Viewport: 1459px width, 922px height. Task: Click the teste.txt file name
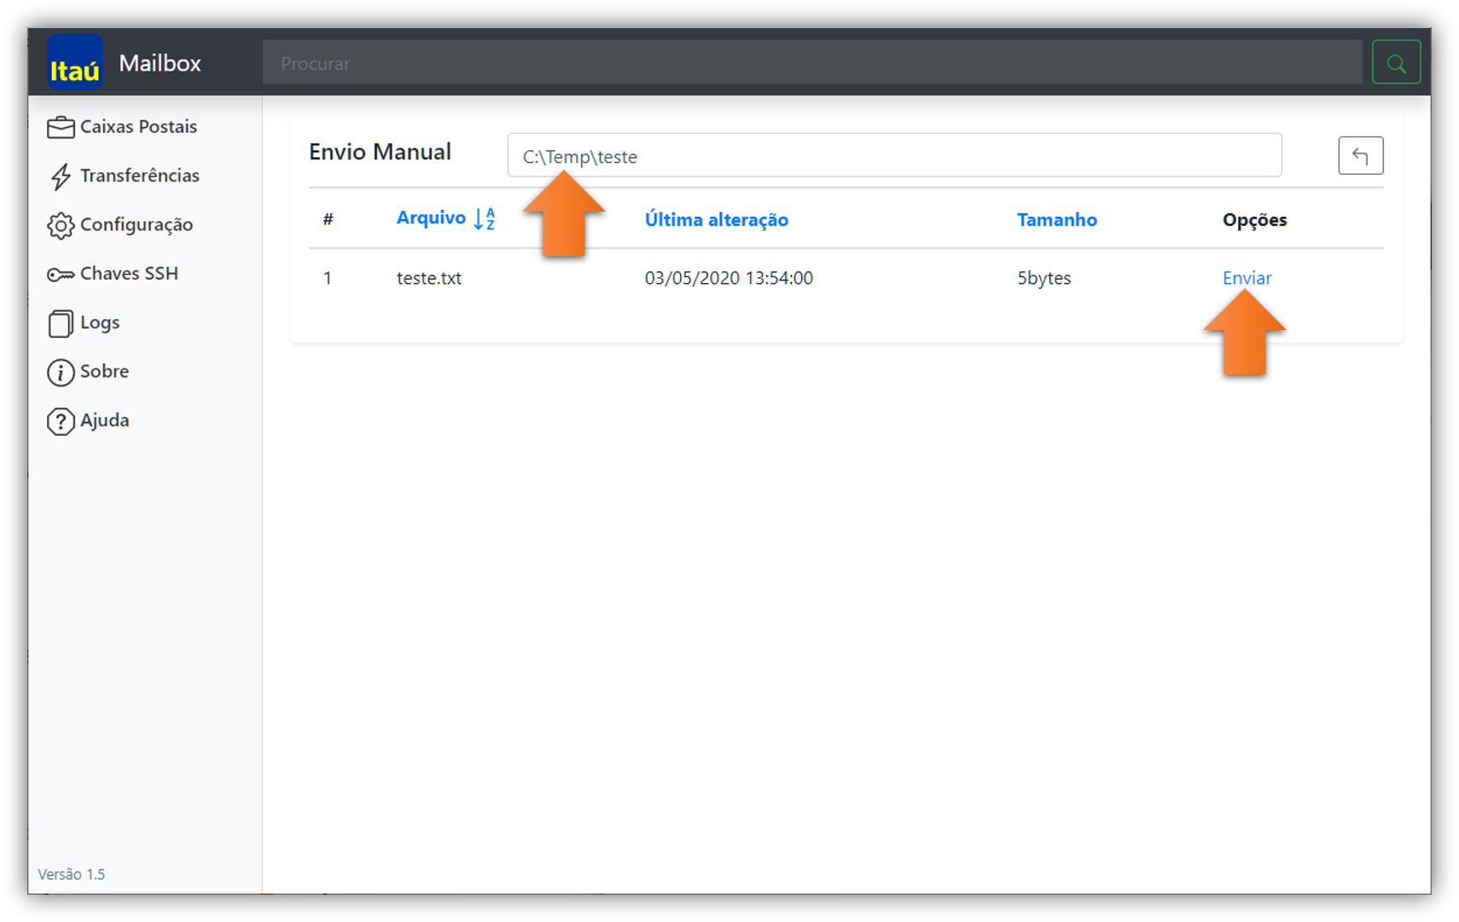coord(429,278)
